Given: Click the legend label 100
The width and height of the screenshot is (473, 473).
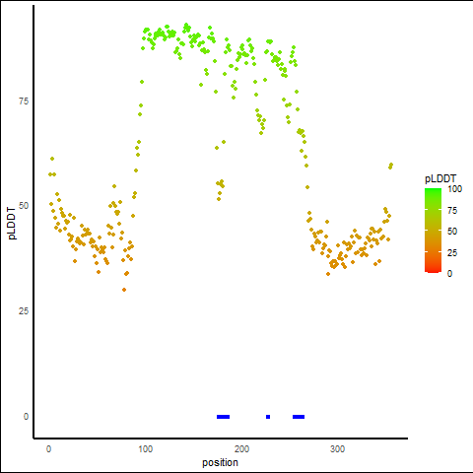Looking at the screenshot, I should coord(454,189).
